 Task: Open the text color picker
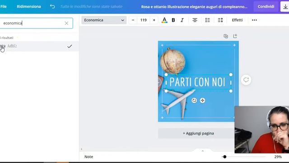[x=164, y=20]
